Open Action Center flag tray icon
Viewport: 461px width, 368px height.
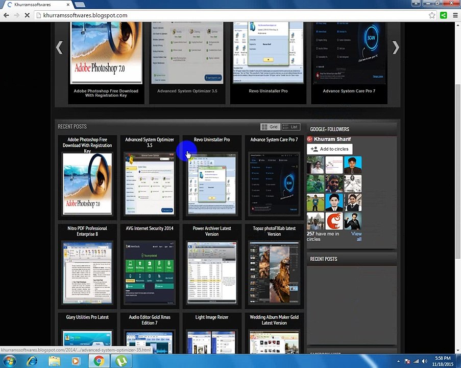(407, 361)
